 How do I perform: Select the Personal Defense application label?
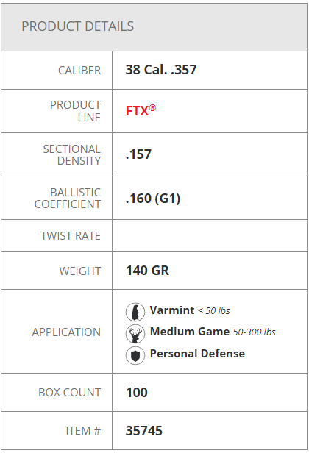point(197,354)
